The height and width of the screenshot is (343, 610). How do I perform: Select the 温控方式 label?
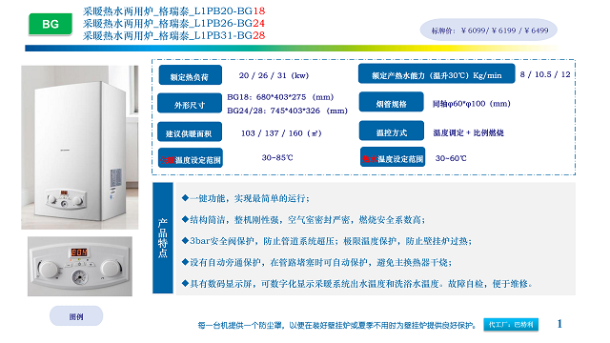click(392, 131)
